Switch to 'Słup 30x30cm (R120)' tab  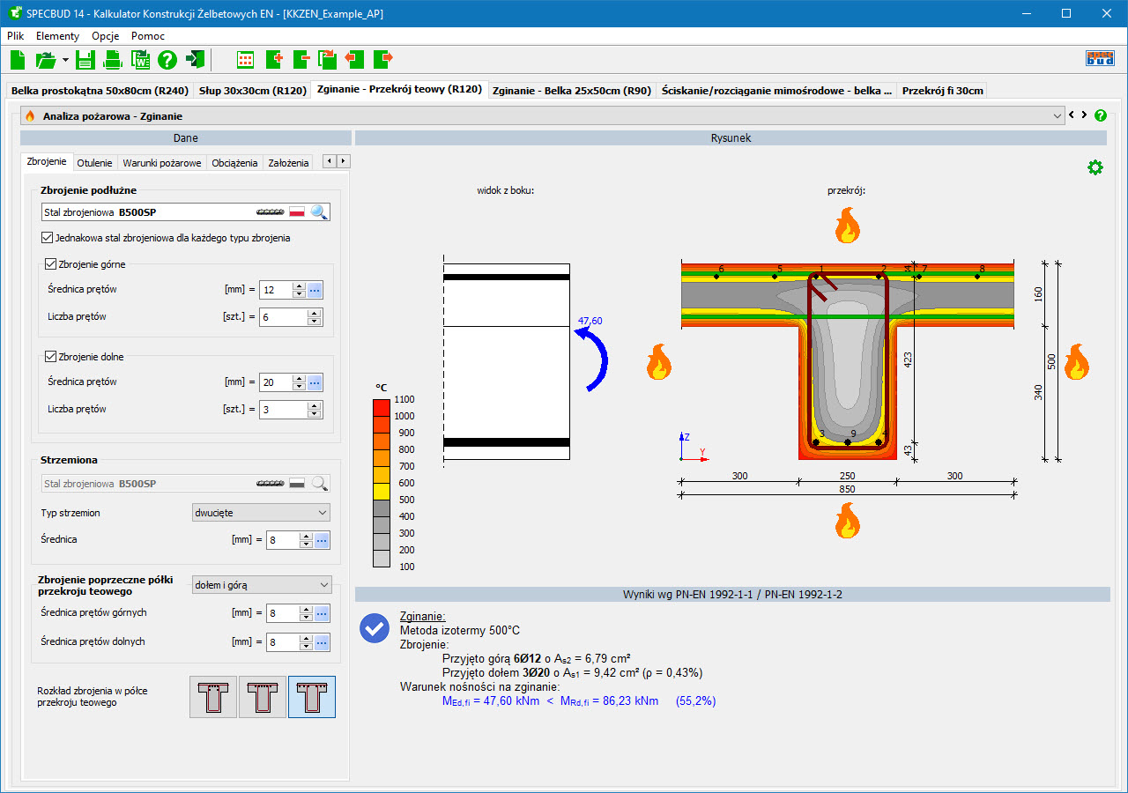click(253, 90)
